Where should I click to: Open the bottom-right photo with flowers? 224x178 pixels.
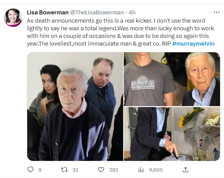point(172,134)
